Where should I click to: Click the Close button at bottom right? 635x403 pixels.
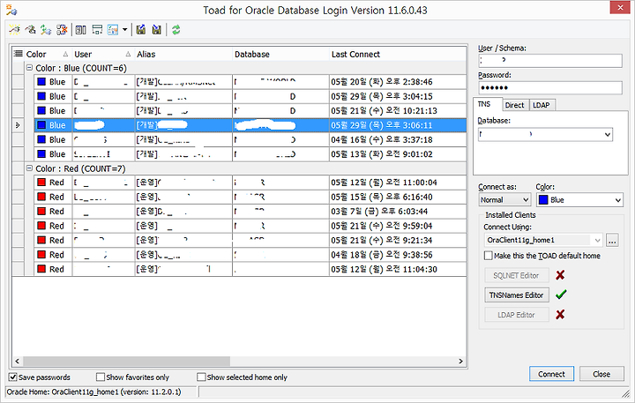(601, 374)
